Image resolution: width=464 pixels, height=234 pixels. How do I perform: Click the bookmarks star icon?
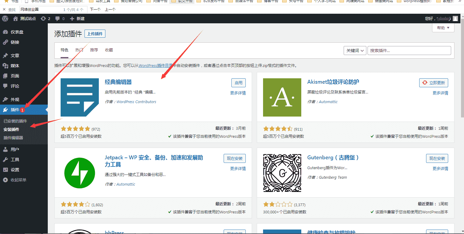[6, 1]
